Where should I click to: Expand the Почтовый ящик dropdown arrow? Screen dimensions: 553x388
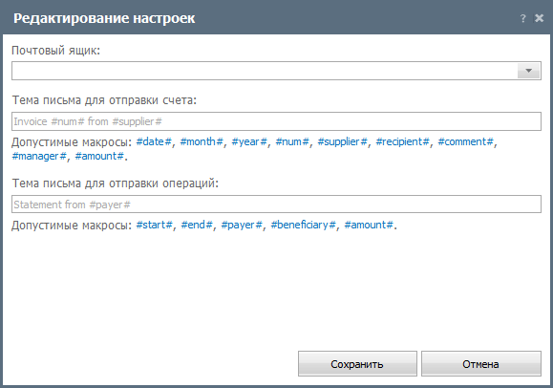(x=528, y=71)
